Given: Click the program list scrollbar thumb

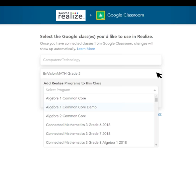Looking at the screenshot, I should coord(156,100).
